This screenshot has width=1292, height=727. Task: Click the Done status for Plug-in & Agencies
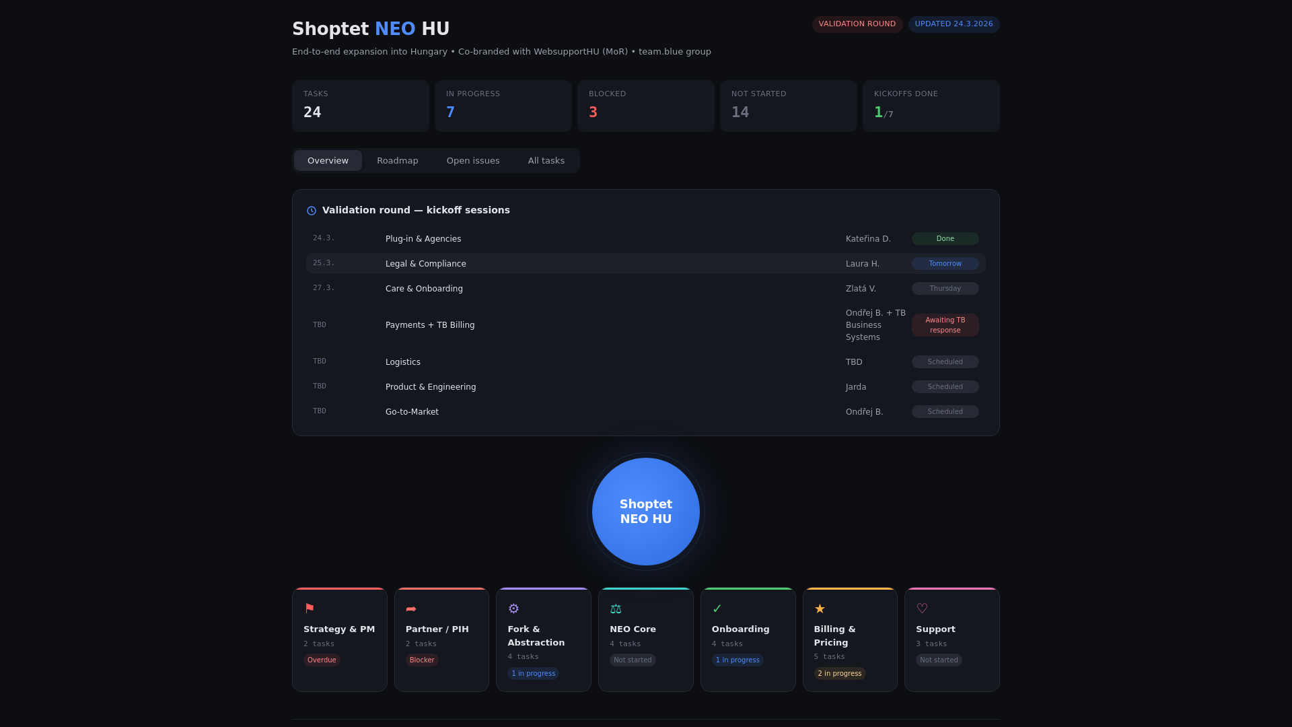[945, 239]
